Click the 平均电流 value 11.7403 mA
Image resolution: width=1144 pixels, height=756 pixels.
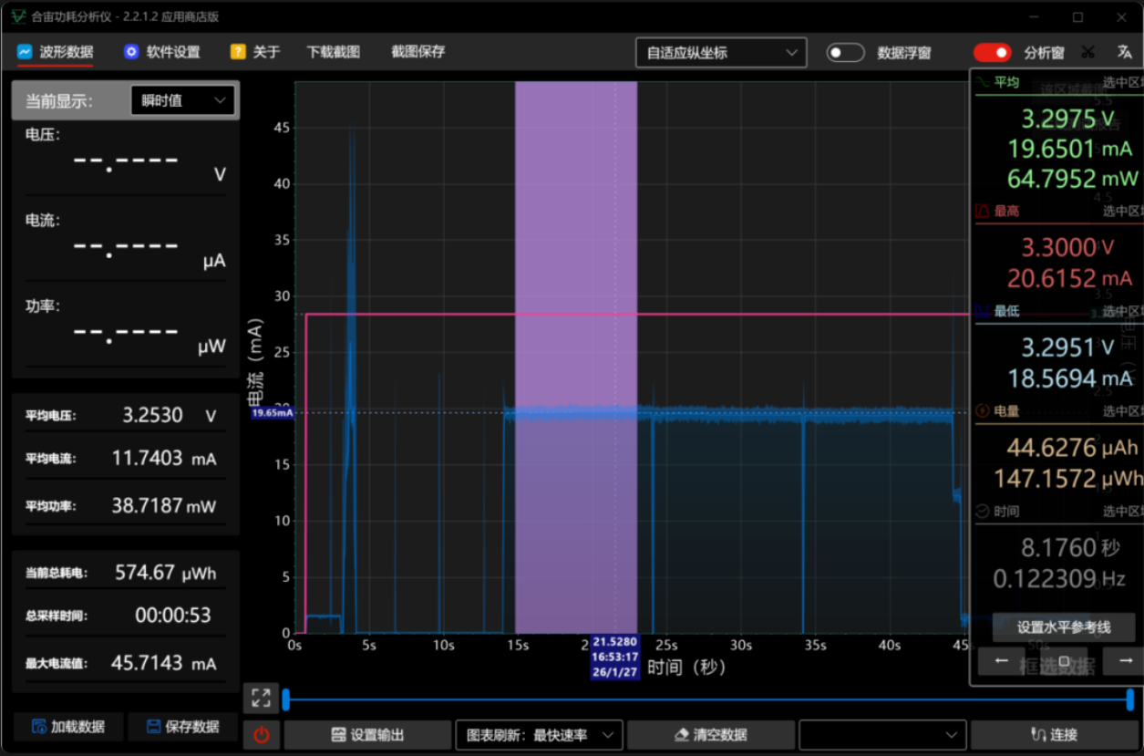point(164,458)
